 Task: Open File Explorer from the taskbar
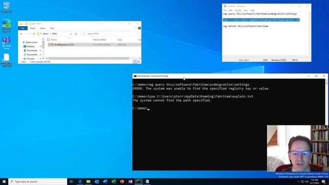coord(88,181)
